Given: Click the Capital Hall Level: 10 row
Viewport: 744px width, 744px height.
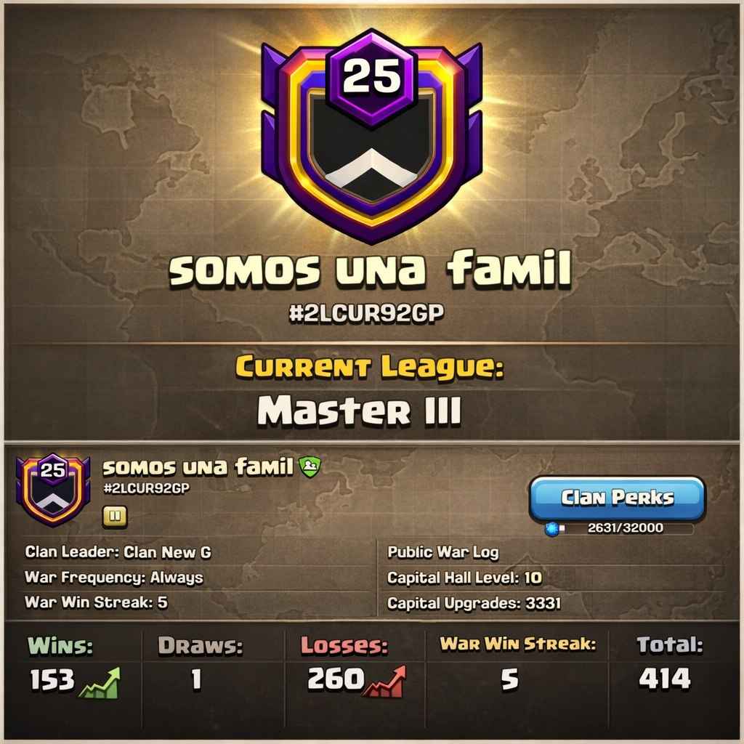Looking at the screenshot, I should coord(464,578).
